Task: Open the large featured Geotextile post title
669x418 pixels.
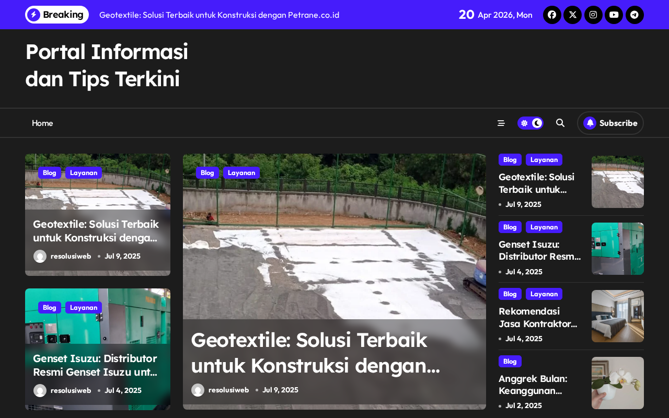Action: (x=315, y=353)
